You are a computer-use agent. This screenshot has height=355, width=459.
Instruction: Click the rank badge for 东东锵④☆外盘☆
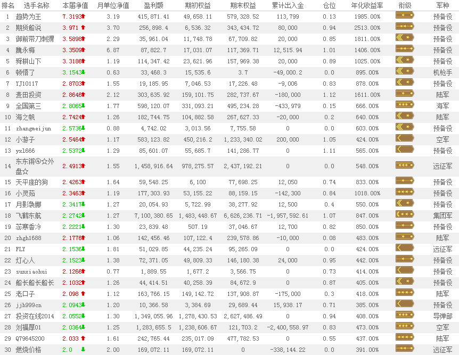405,166
